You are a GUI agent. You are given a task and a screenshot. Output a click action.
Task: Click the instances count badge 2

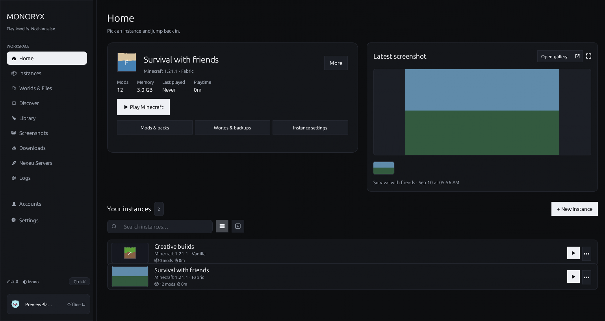coord(159,209)
